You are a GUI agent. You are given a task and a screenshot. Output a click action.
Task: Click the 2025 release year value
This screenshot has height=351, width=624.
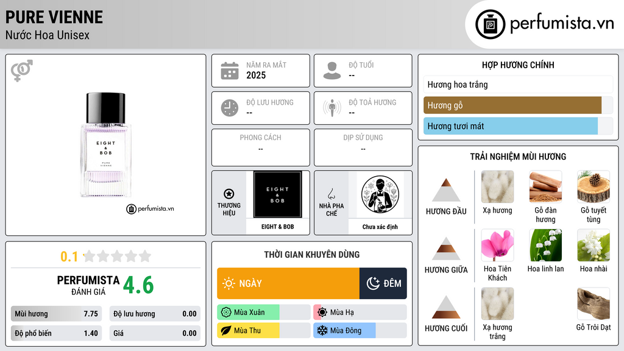256,75
